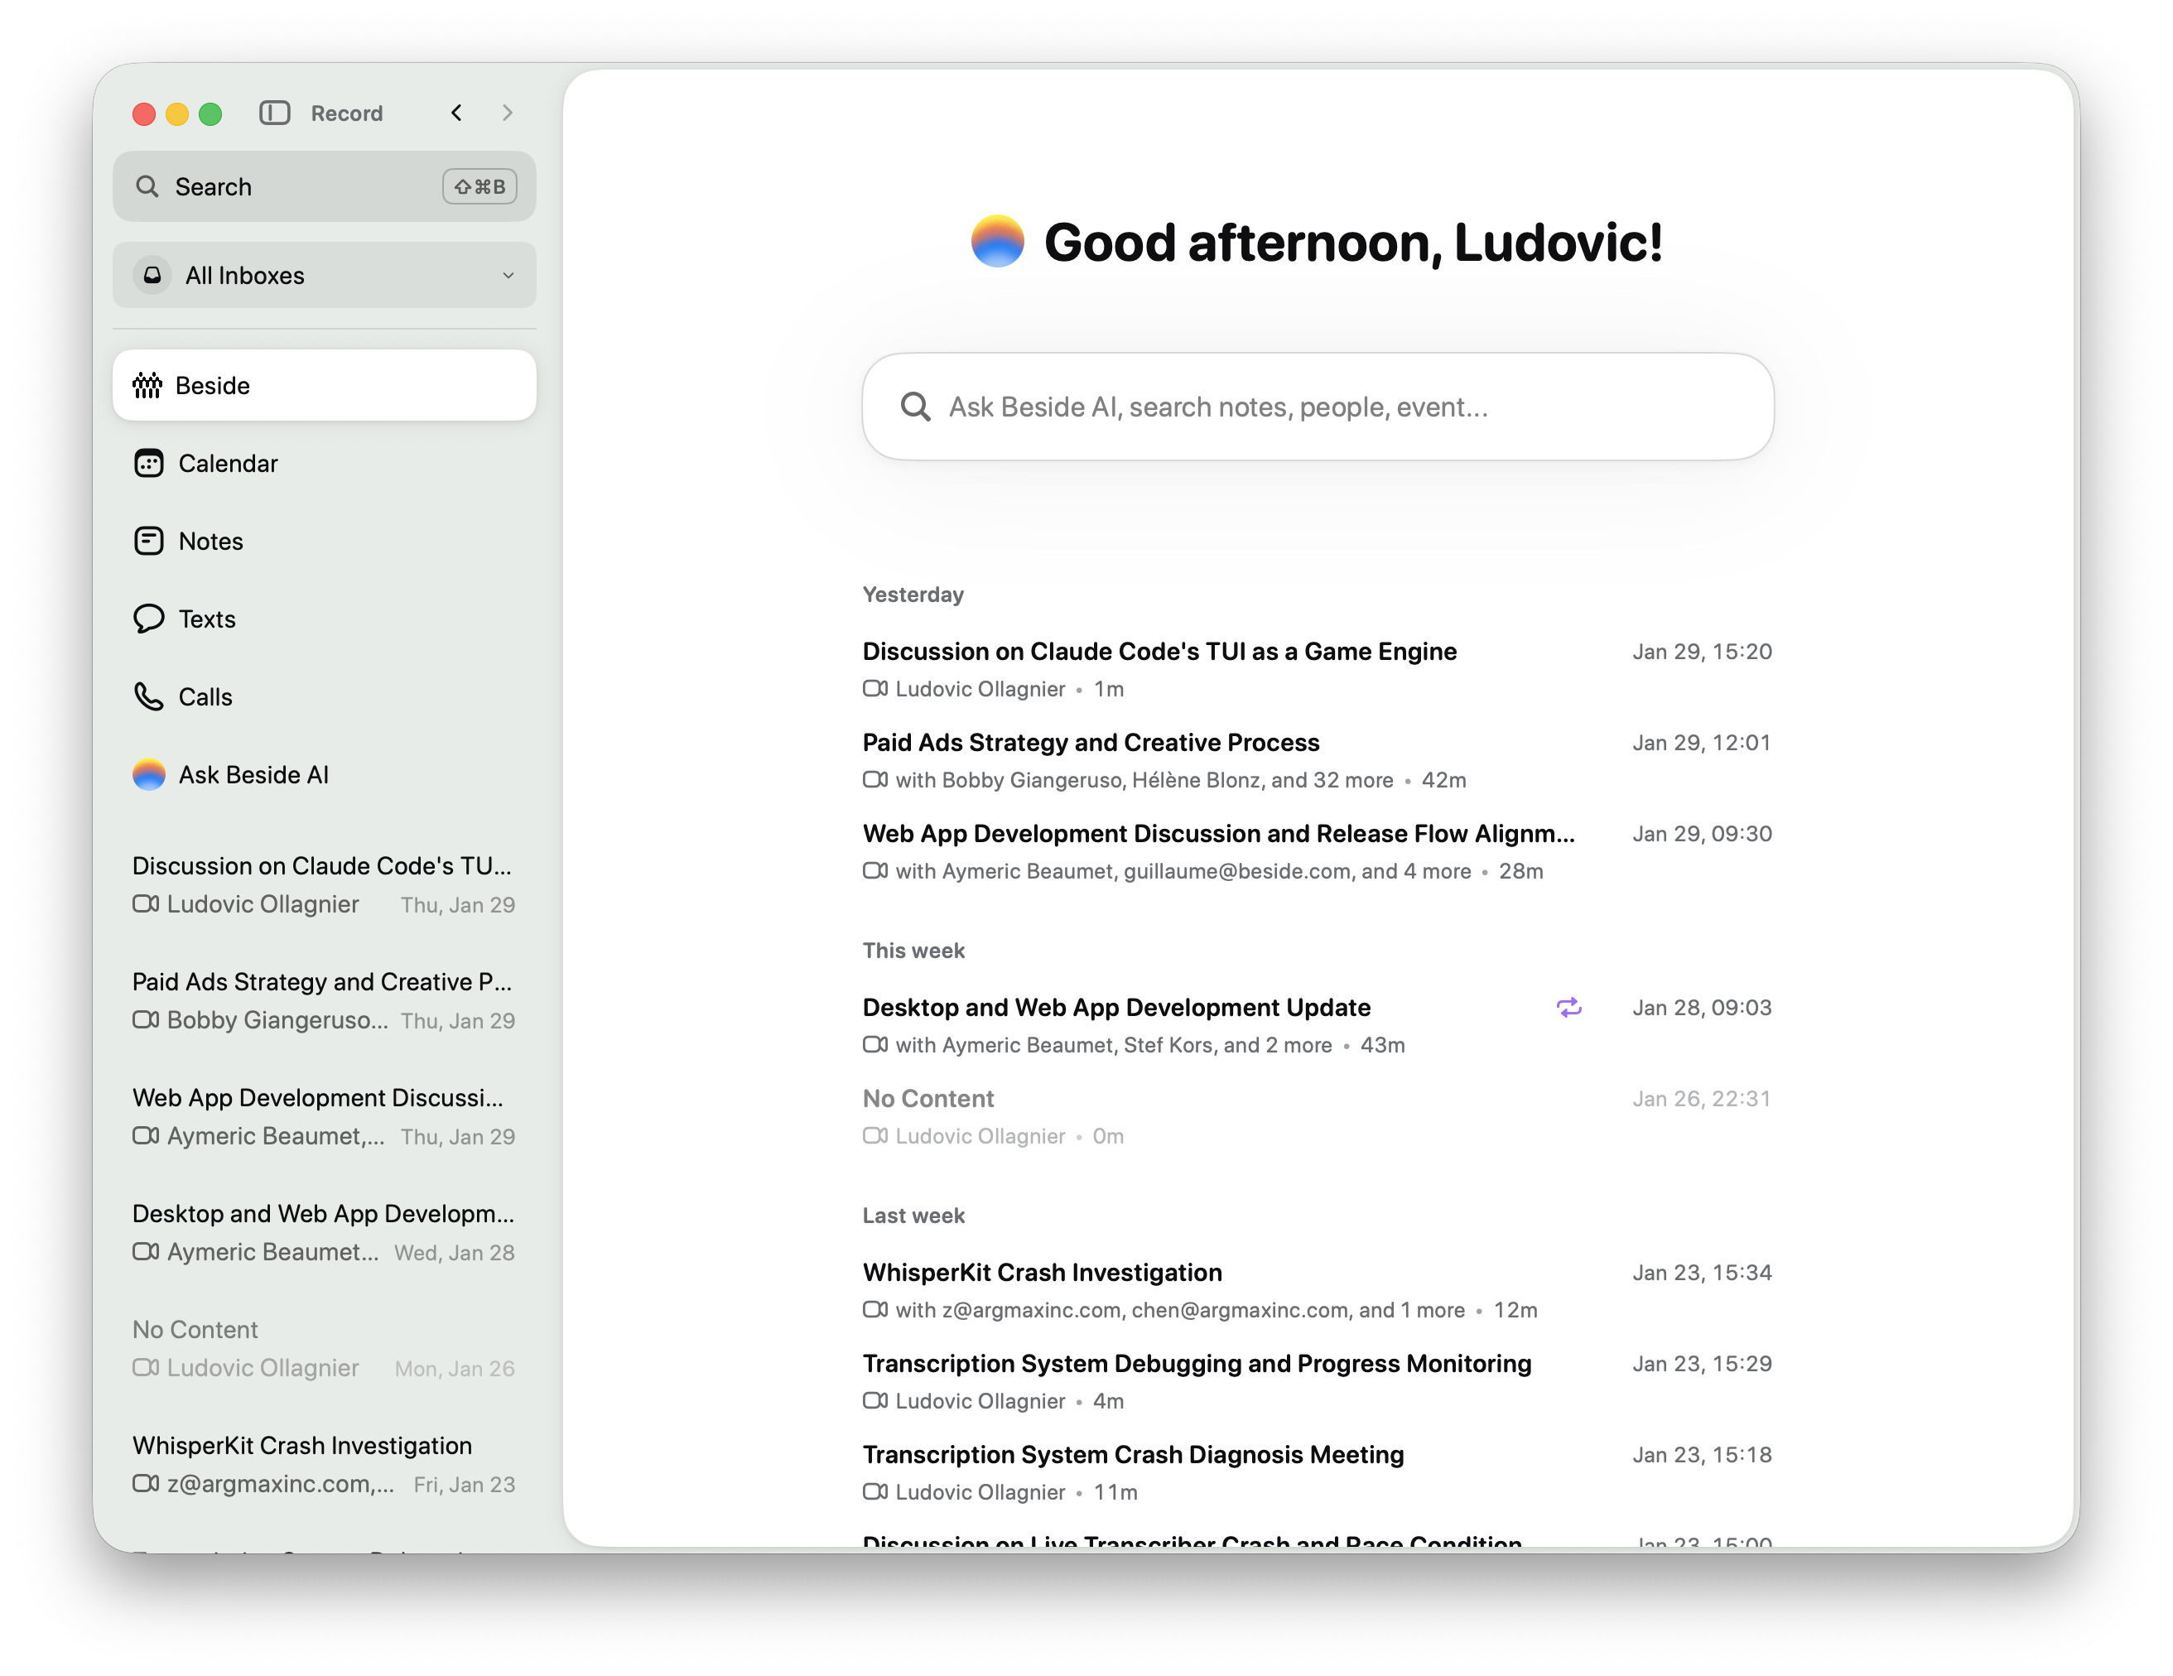Click the Jan 23, 15:34 timestamp
2173x1676 pixels.
coord(1702,1272)
